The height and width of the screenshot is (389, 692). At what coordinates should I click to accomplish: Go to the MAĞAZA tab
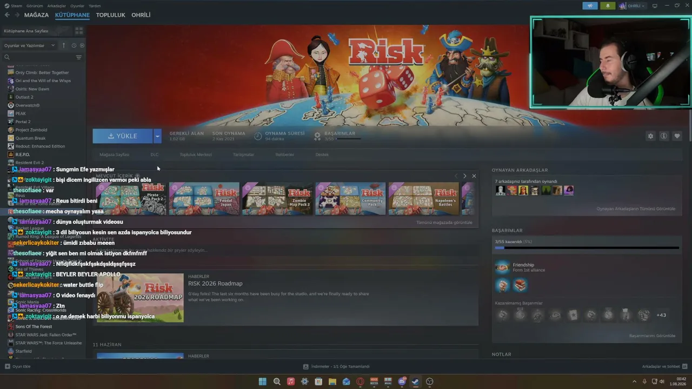click(36, 15)
